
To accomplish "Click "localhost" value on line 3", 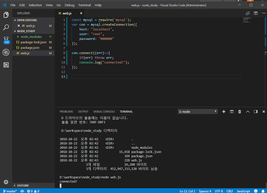I will (101, 29).
